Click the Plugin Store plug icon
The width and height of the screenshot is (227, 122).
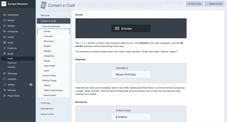pos(5,96)
